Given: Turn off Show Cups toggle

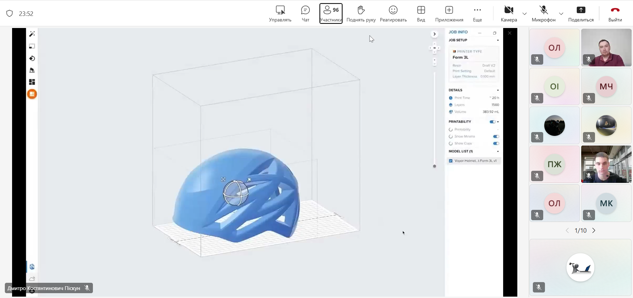Looking at the screenshot, I should point(496,143).
